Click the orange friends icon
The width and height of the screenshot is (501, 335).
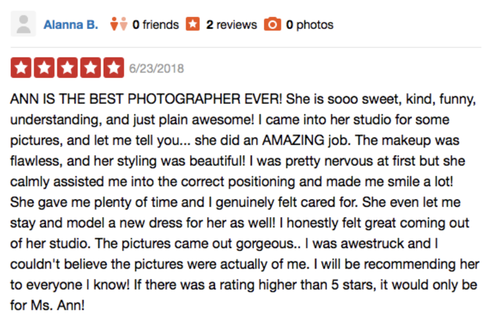pyautogui.click(x=118, y=24)
